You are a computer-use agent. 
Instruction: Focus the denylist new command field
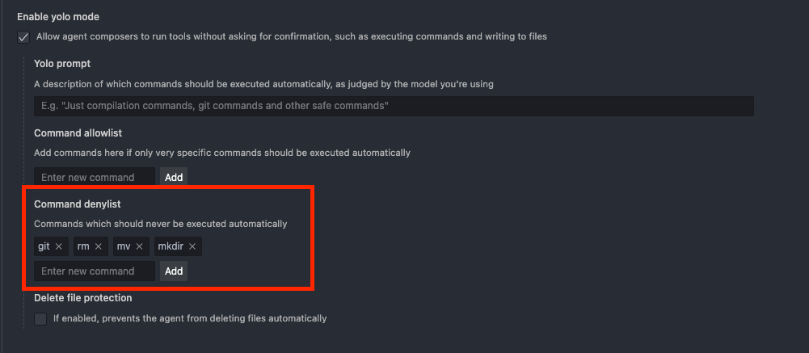[95, 271]
